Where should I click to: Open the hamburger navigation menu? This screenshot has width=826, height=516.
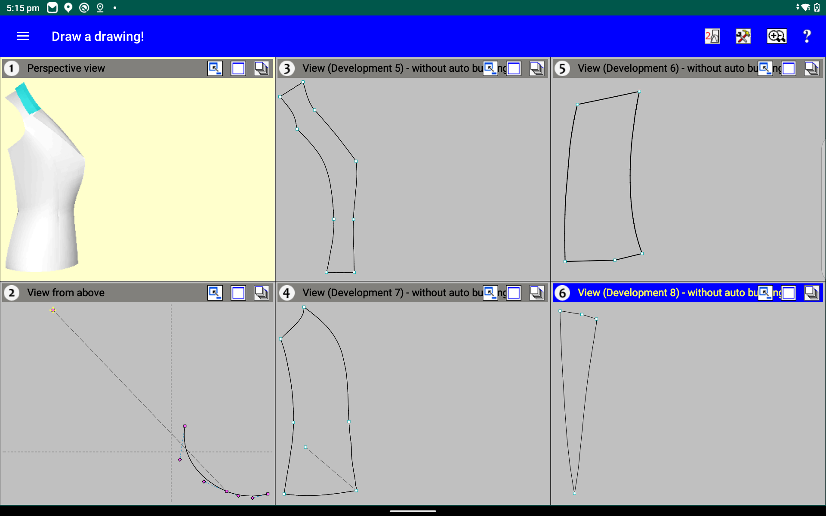click(x=23, y=37)
